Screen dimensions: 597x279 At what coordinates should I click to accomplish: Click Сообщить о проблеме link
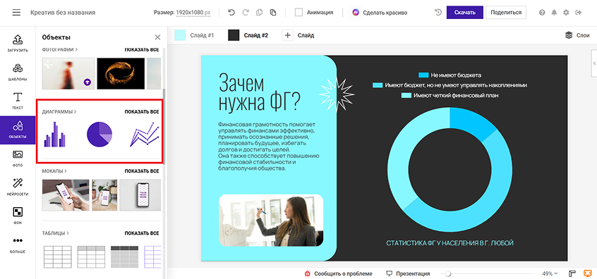pos(339,273)
